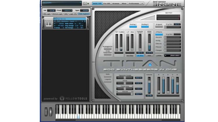This screenshot has width=218, height=122.
Task: Click the button below the LP and Res faders
Action: pyautogui.click(x=130, y=56)
